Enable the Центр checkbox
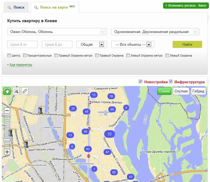Screen dimensions: 210x182 click(9, 55)
